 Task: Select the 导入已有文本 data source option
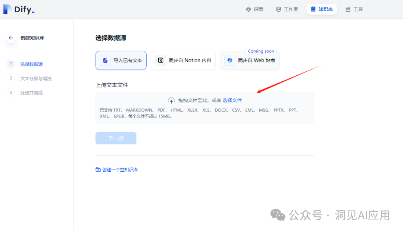(121, 60)
